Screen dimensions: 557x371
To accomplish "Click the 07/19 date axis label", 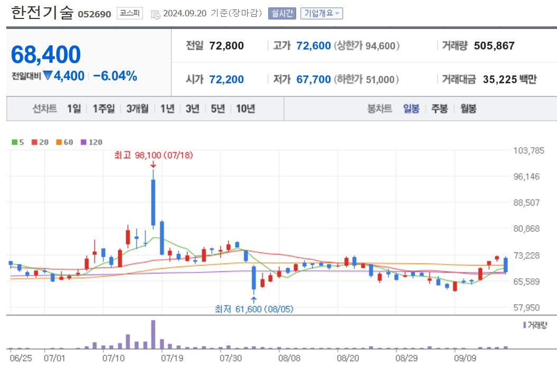I will 172,358.
